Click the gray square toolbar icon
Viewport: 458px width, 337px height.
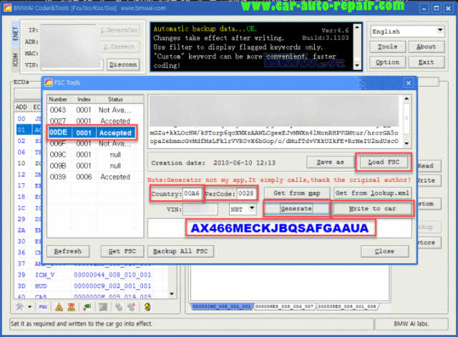103,307
